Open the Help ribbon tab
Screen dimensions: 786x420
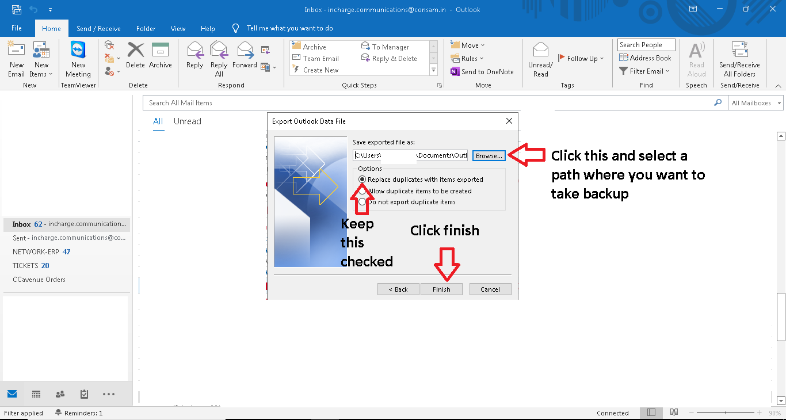pos(208,28)
